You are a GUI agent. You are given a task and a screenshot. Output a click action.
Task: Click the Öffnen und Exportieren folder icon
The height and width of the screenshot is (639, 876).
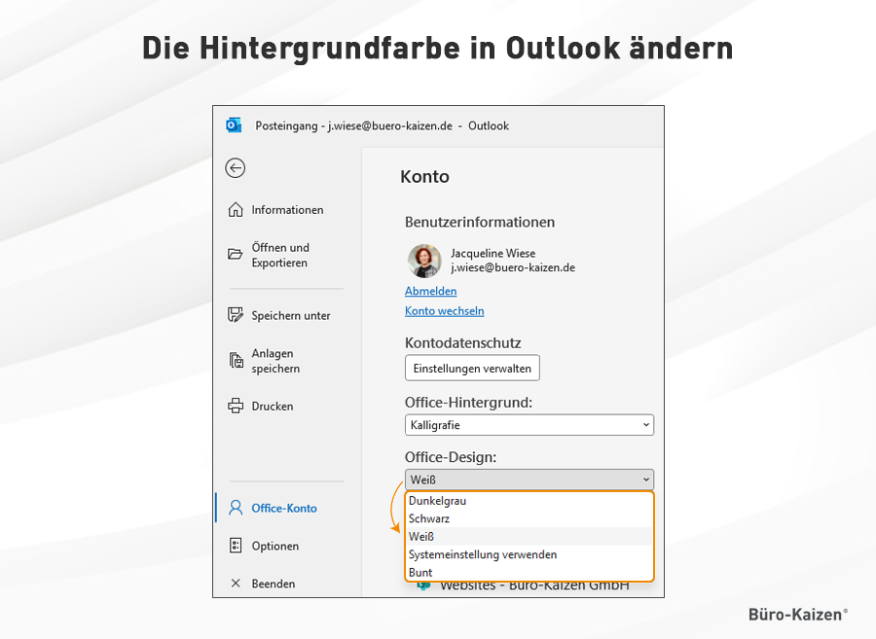(236, 255)
